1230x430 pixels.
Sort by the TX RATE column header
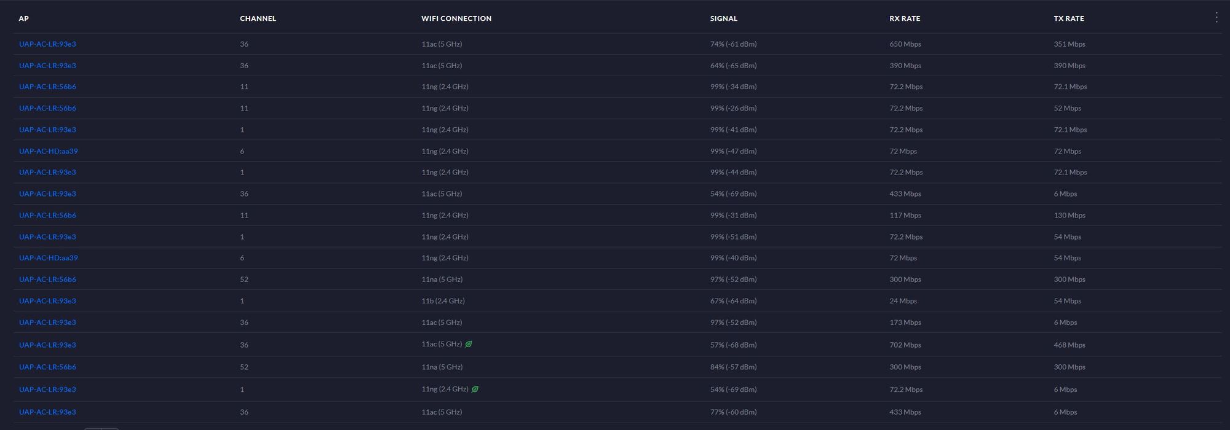point(1069,18)
